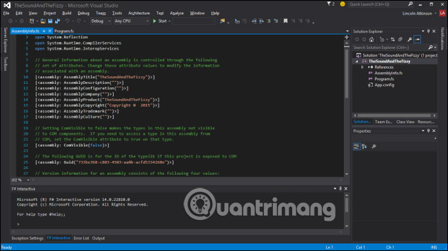Open Solution Explorer window options dropdown arrow
This screenshot has width=448, height=251.
(423, 31)
